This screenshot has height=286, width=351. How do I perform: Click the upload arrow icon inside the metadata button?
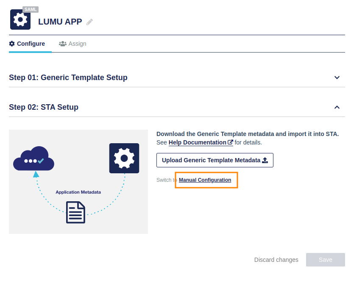coord(265,160)
